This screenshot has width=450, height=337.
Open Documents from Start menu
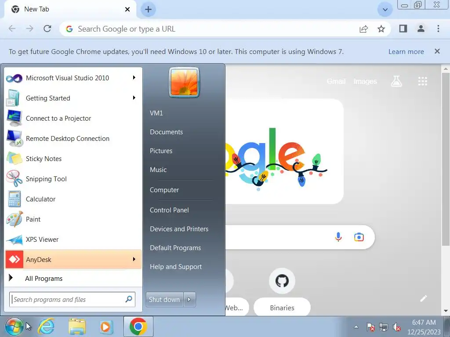tap(166, 132)
